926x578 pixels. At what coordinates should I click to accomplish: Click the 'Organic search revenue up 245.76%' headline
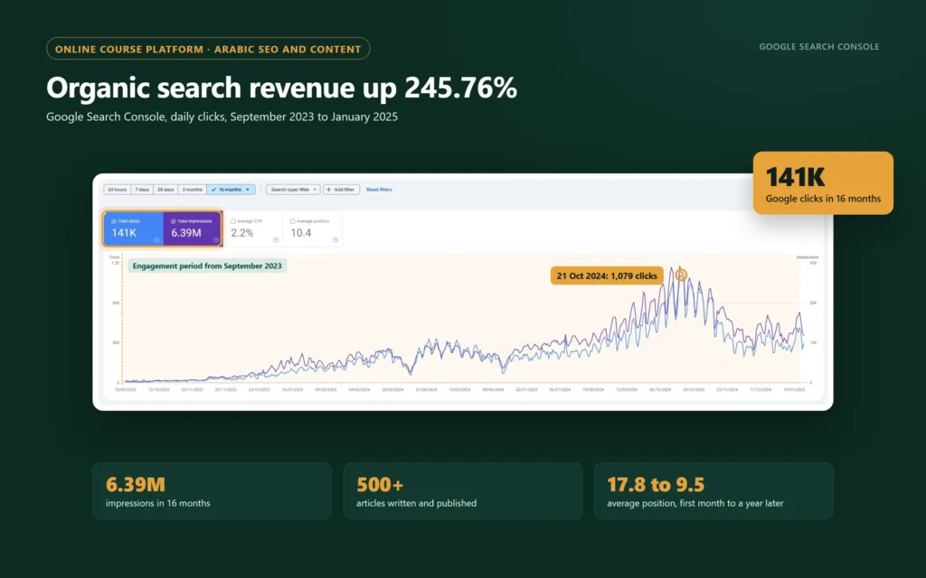click(282, 88)
